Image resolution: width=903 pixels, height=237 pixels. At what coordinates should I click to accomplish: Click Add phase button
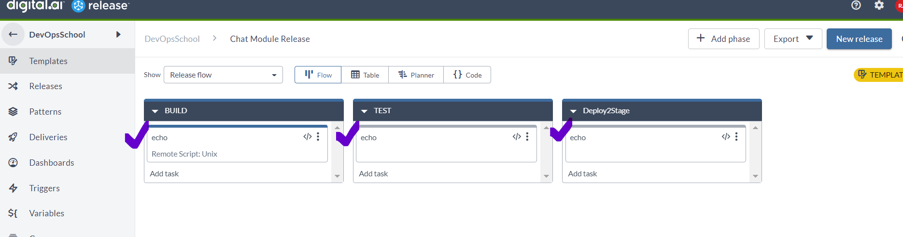tap(723, 39)
